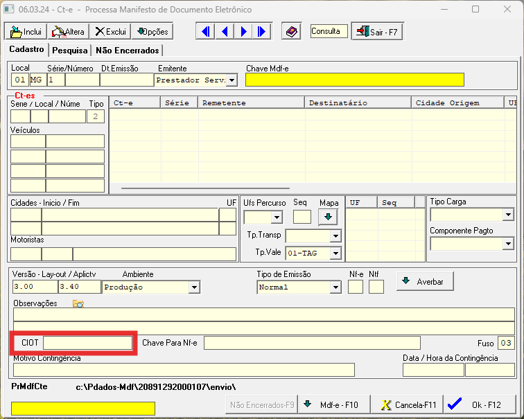Open the purple book help icon
The height and width of the screenshot is (419, 524).
291,32
